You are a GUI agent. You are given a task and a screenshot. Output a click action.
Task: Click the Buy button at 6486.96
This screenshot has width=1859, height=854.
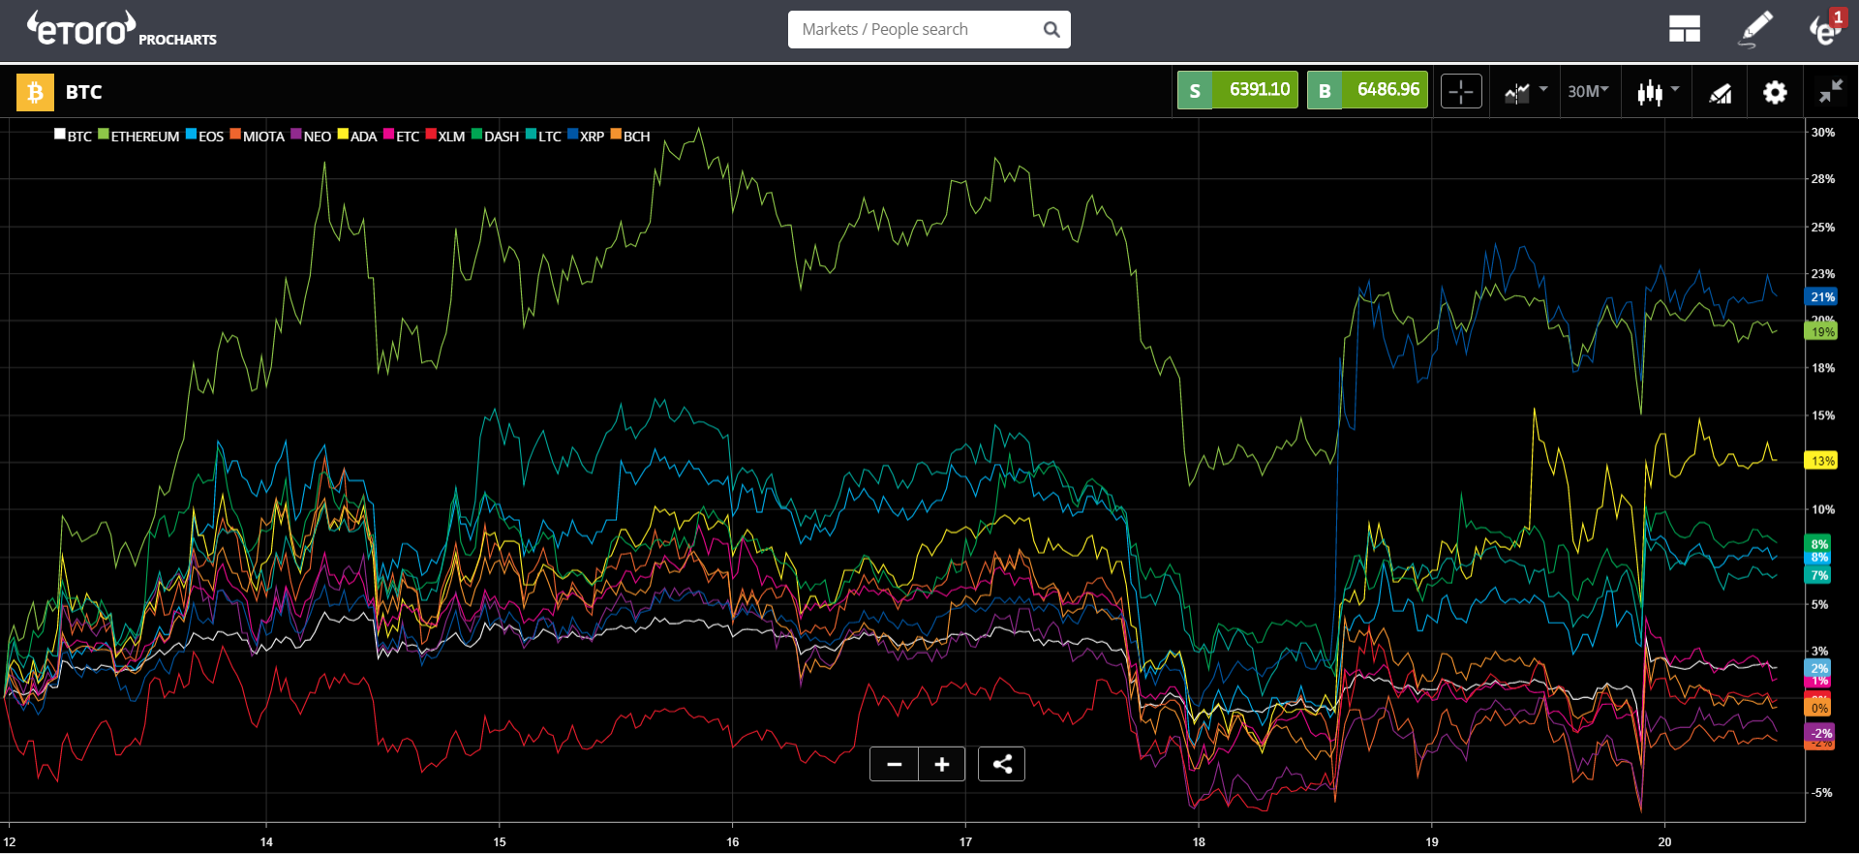coord(1367,90)
